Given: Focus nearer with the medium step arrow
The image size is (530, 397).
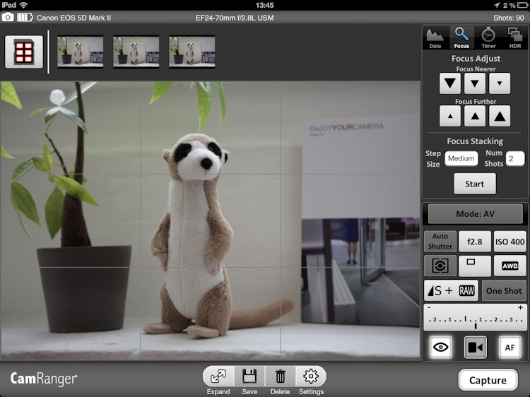Looking at the screenshot, I should [475, 83].
